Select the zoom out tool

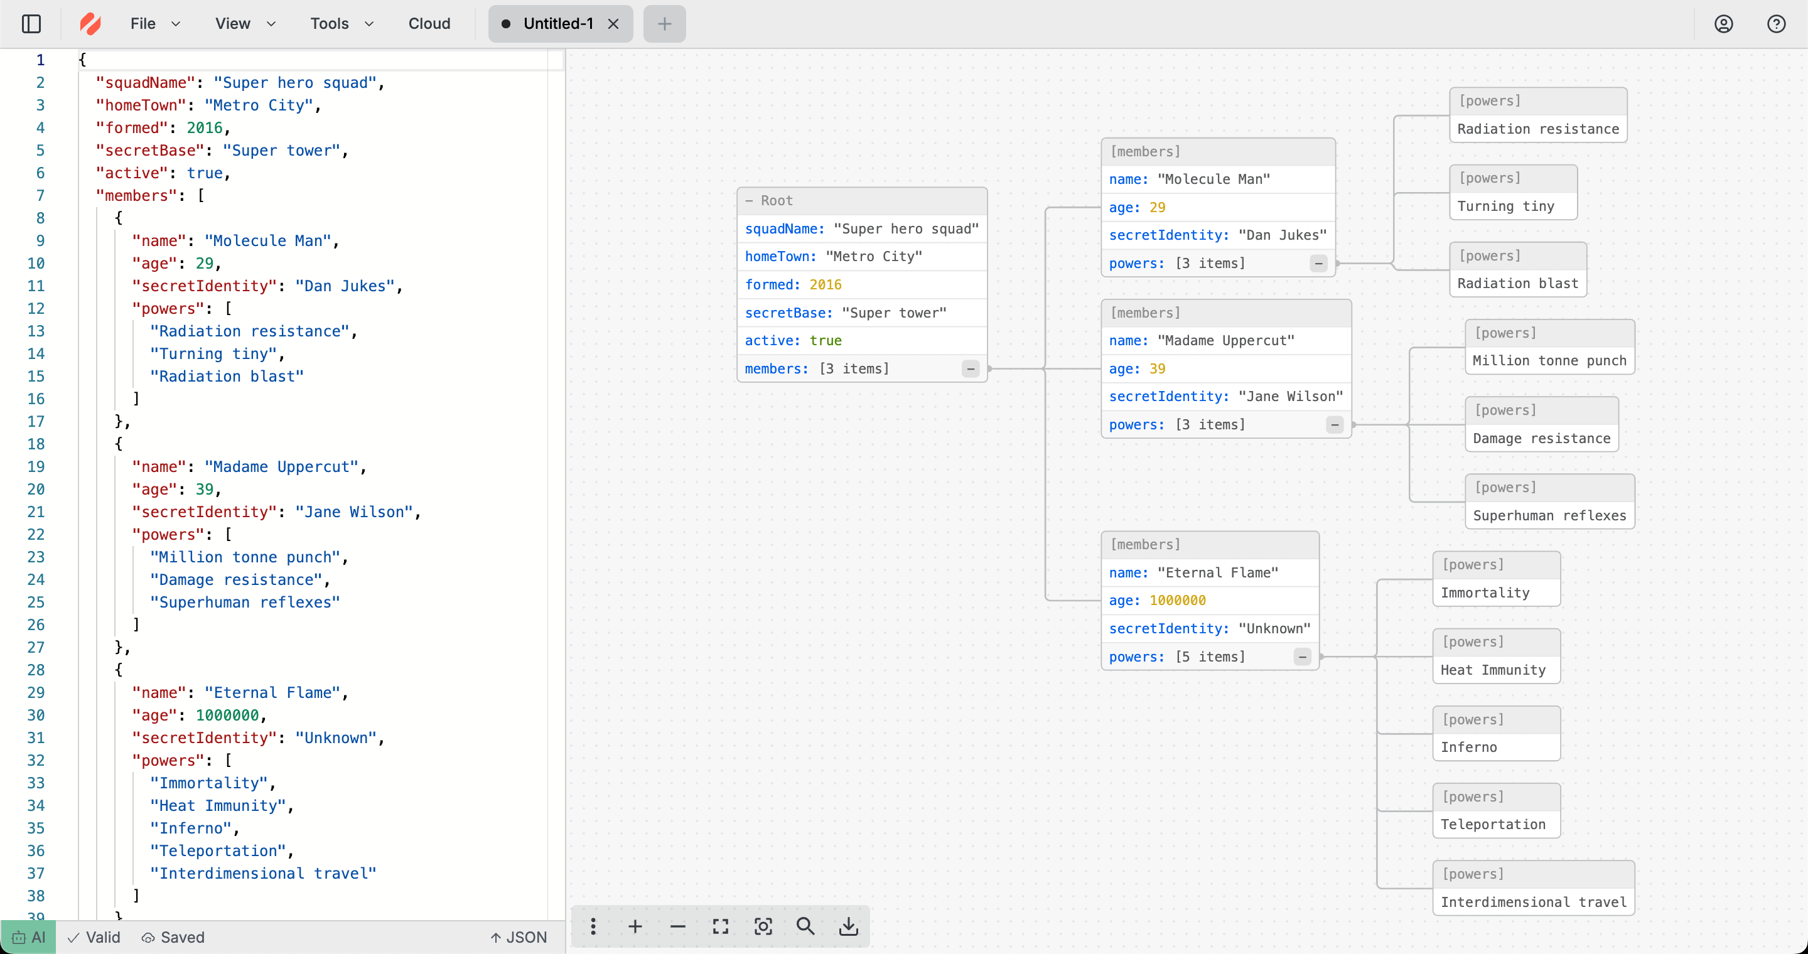coord(677,926)
